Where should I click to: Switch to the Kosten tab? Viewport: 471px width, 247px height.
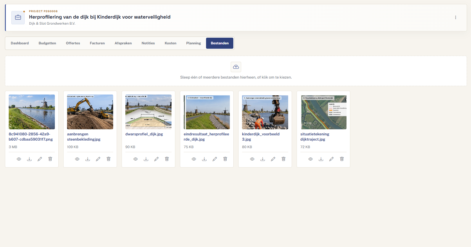pos(170,43)
